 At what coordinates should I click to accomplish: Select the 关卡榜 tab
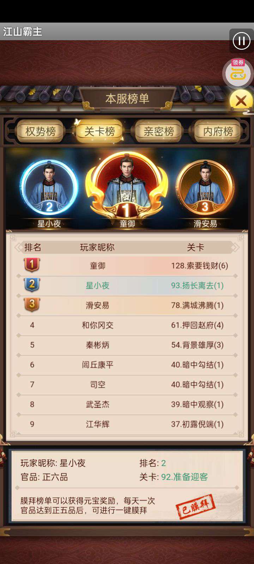click(x=99, y=131)
